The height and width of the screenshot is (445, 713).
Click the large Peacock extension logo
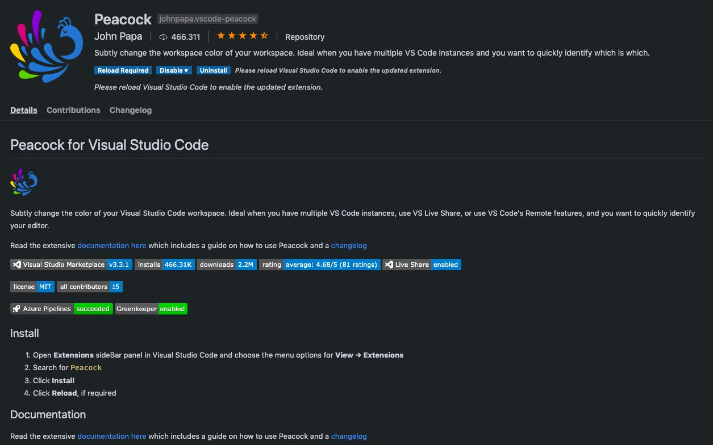[x=47, y=47]
